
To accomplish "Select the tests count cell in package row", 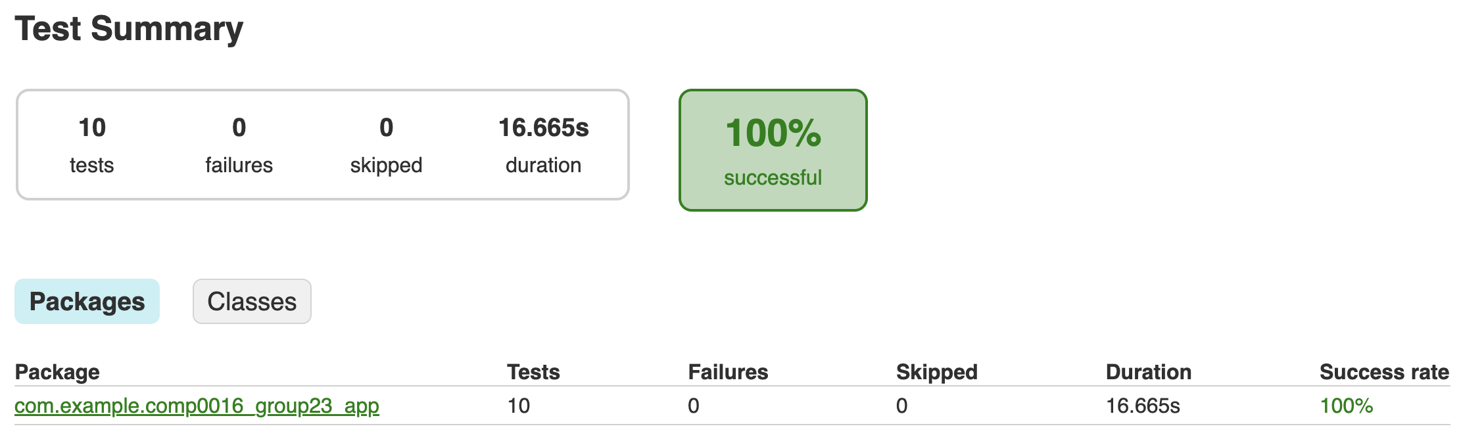I will [519, 406].
